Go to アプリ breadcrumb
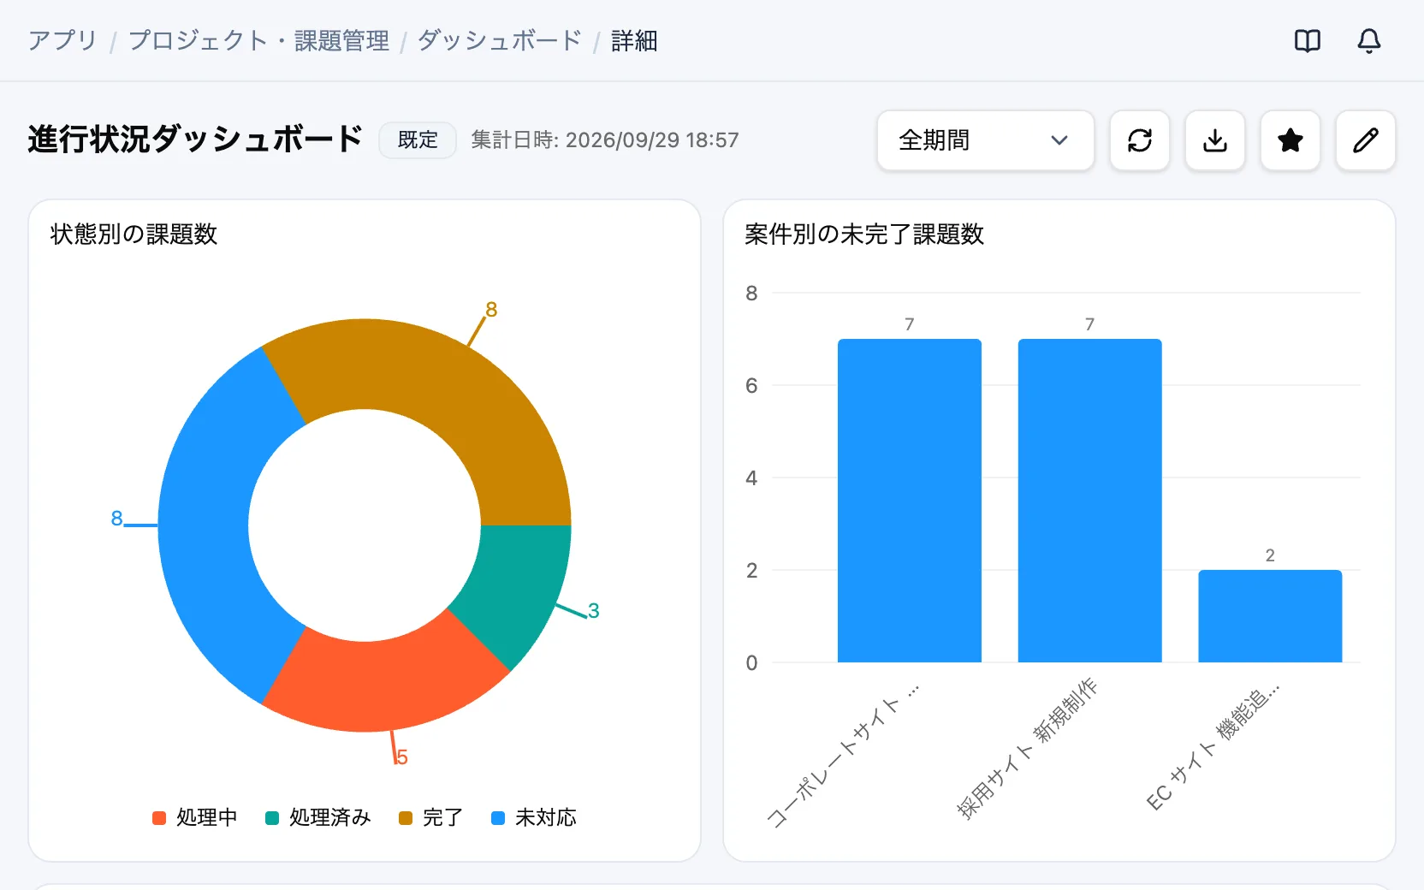 pyautogui.click(x=62, y=40)
